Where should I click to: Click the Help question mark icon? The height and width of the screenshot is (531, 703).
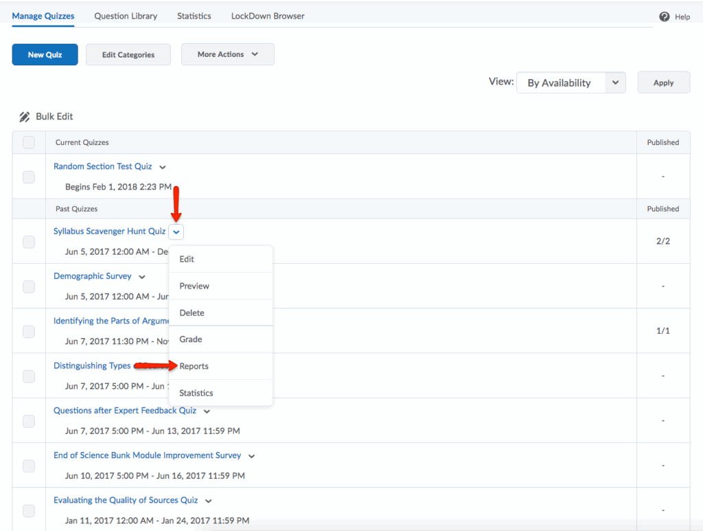click(x=664, y=16)
